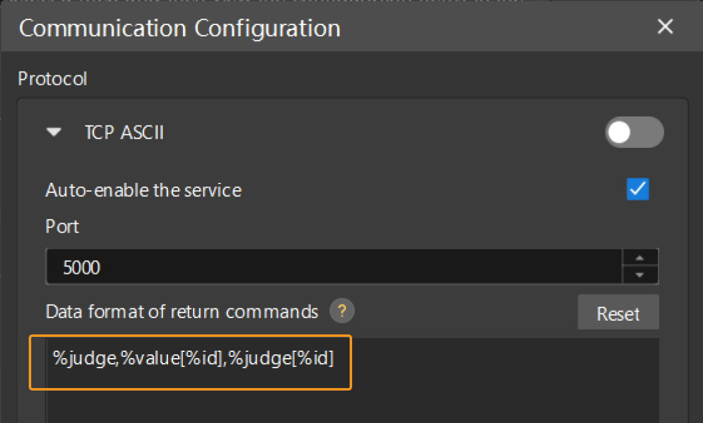
Task: Click the help icon next to data format
Action: 342,311
